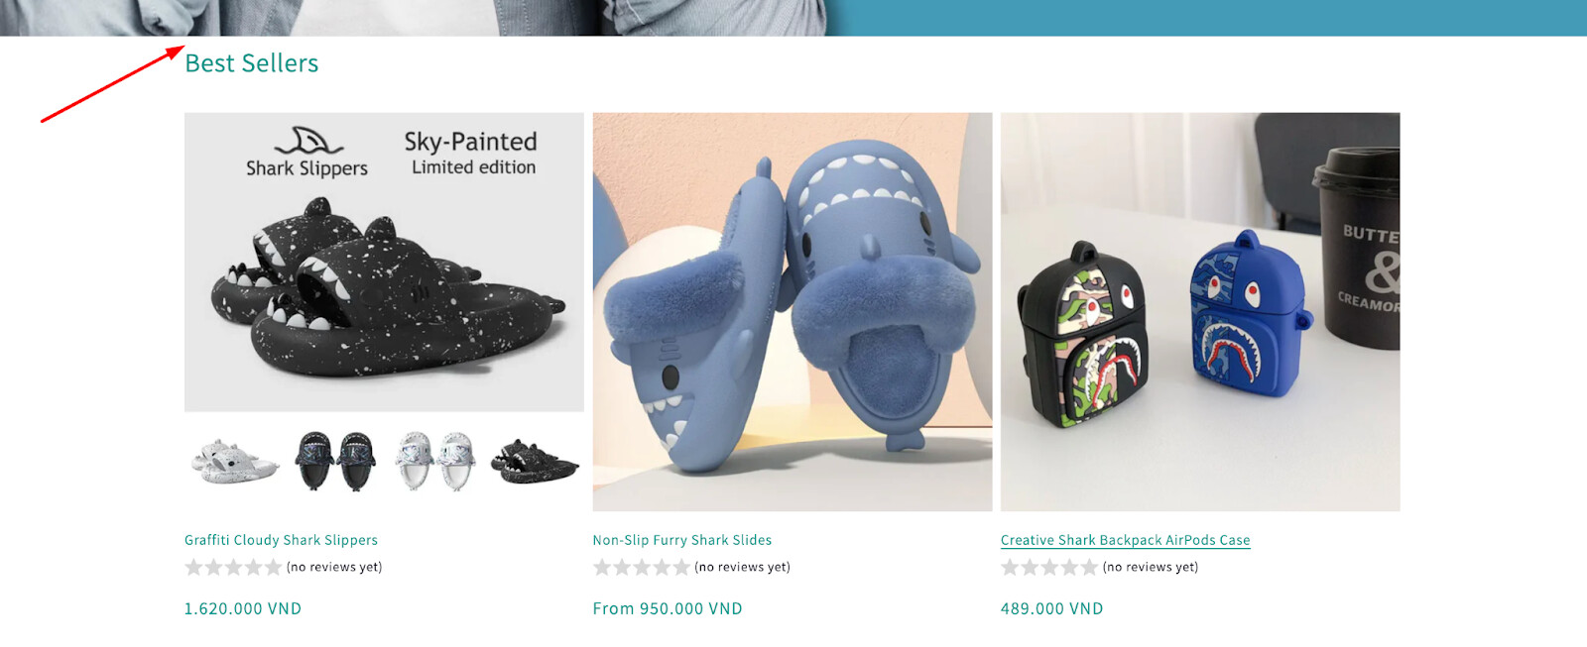Image resolution: width=1587 pixels, height=647 pixels.
Task: Click the star rating under Graffiti Cloudy Slippers
Action: [233, 567]
